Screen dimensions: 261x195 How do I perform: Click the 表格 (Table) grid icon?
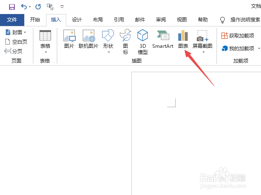(45, 35)
